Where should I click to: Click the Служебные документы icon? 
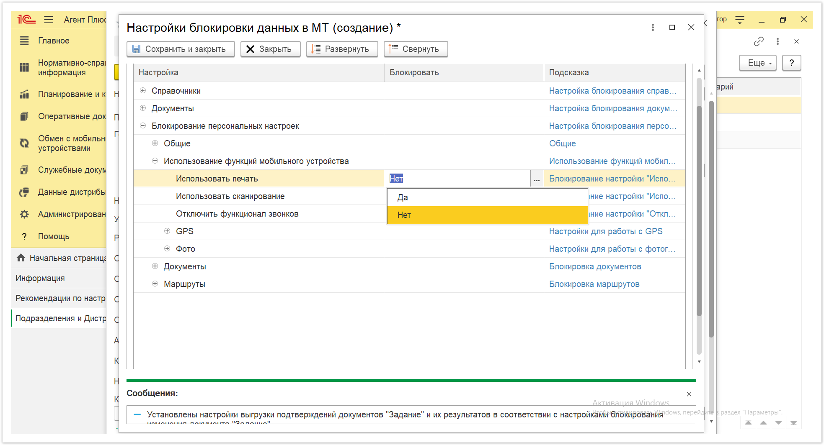click(x=24, y=170)
